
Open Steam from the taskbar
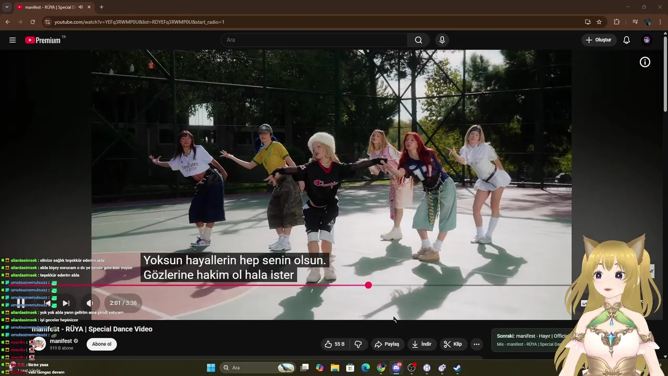click(457, 368)
